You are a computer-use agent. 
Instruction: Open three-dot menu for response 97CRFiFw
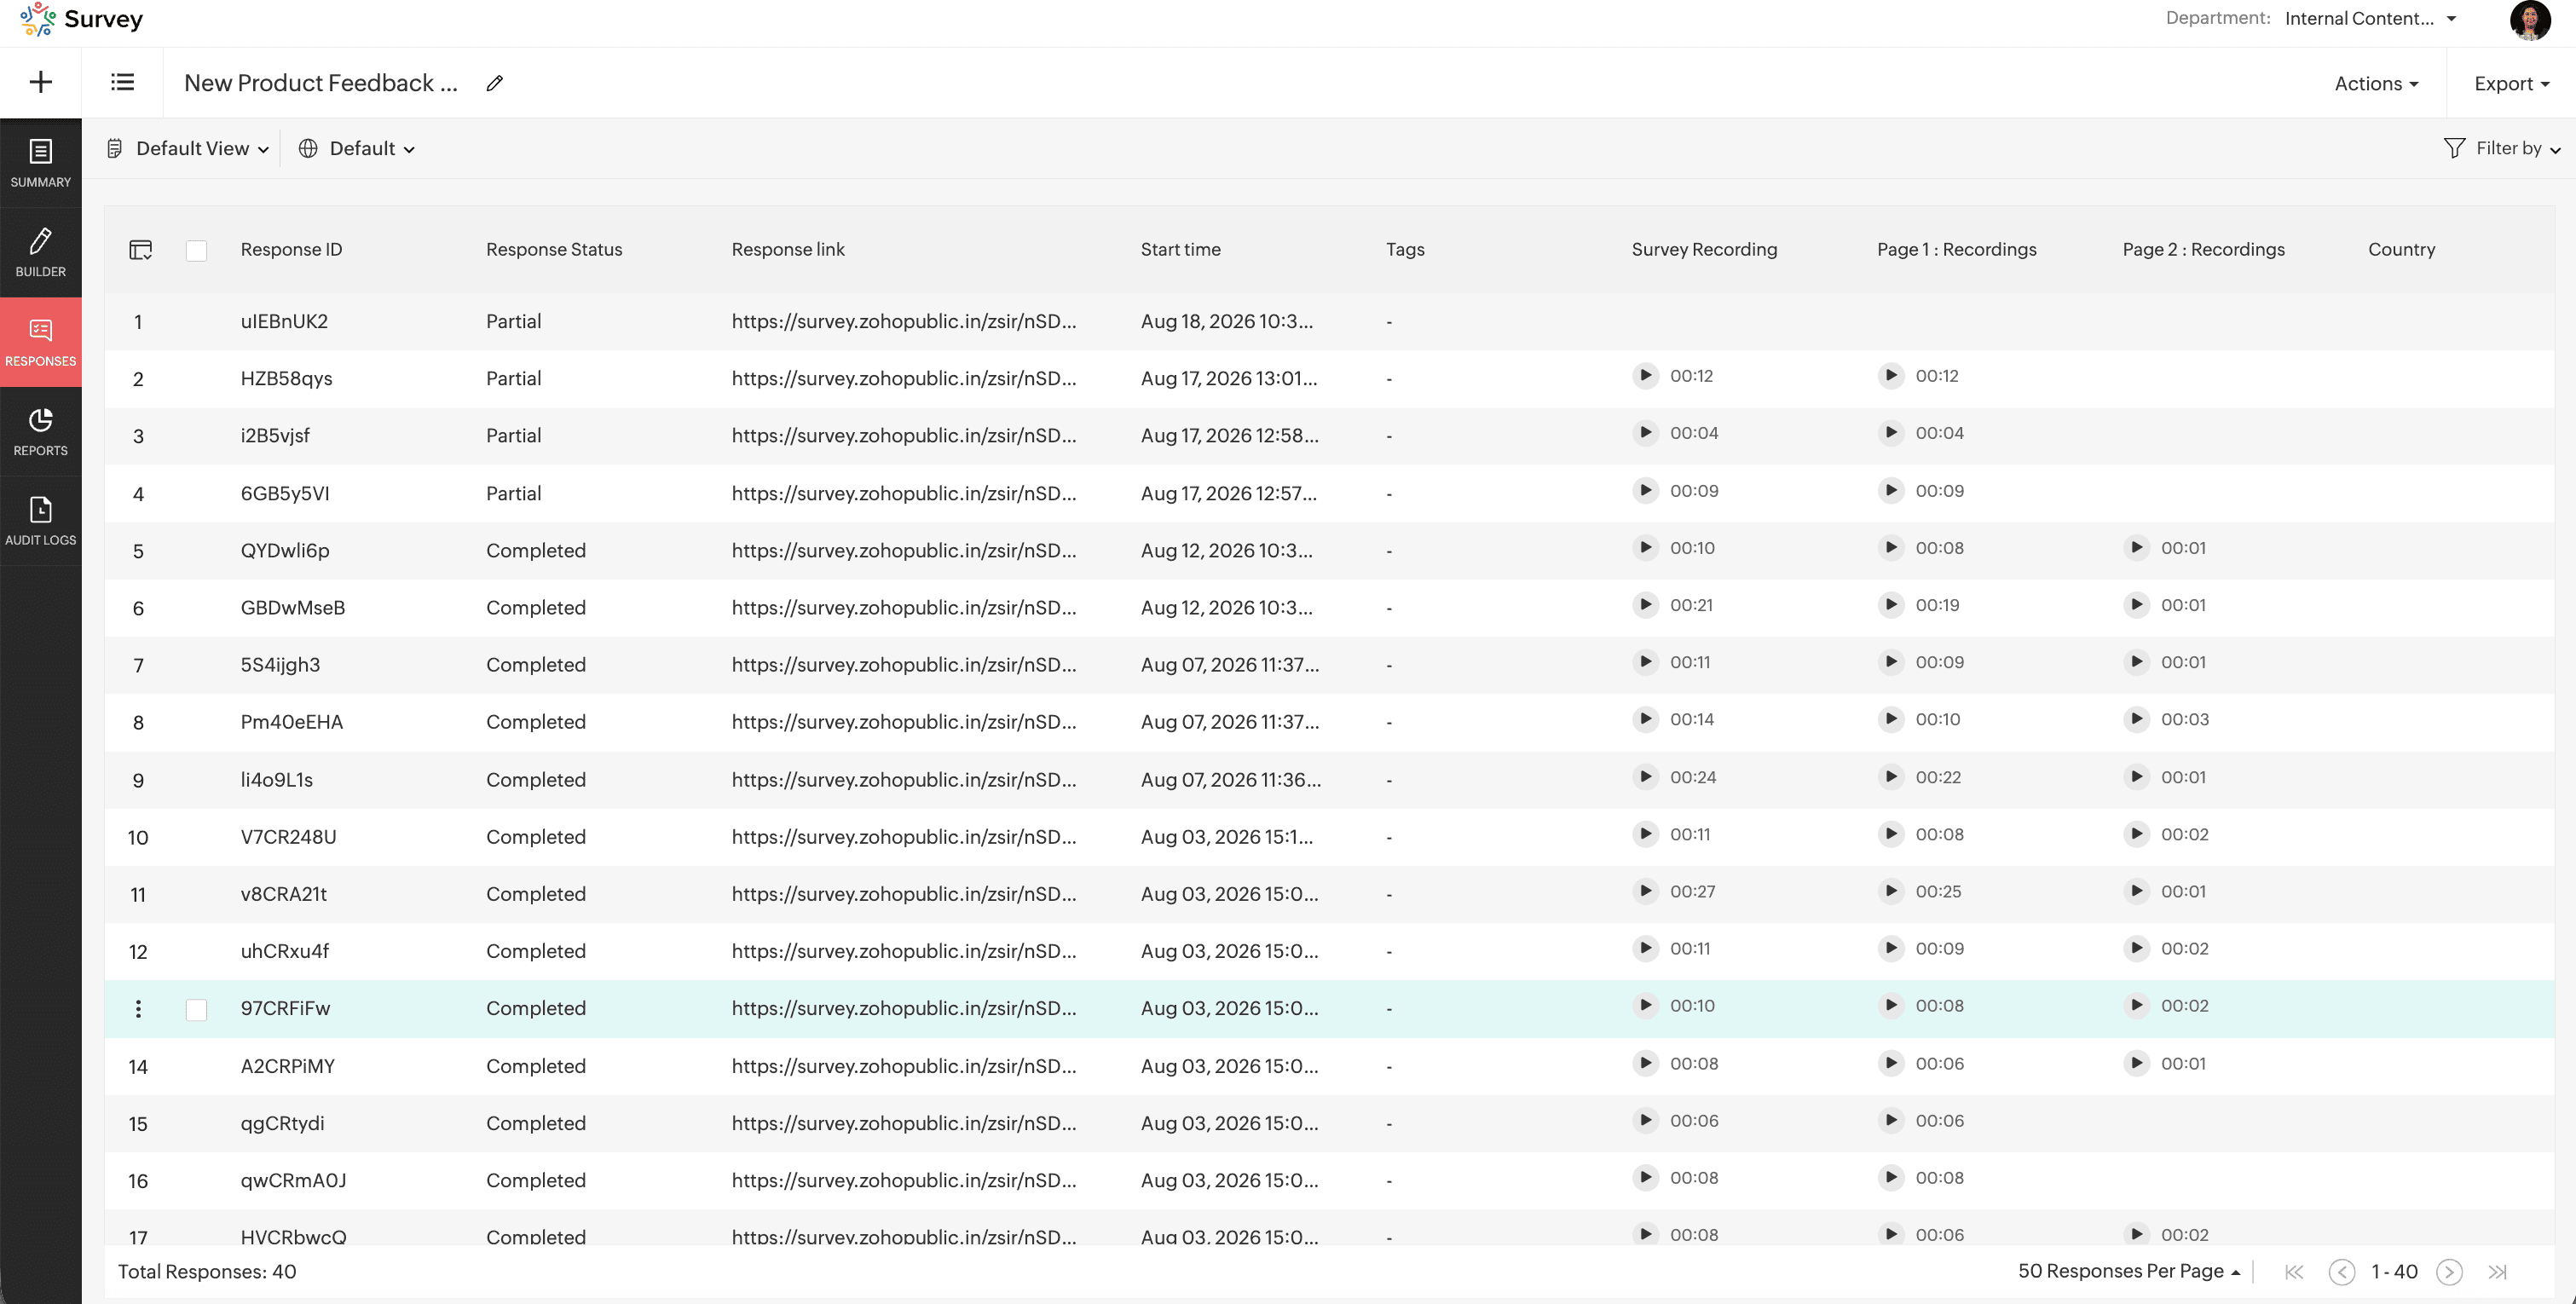138,1009
